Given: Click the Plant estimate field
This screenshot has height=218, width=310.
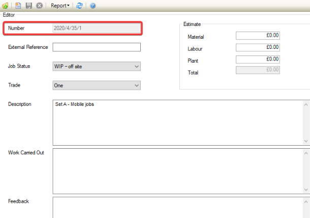Looking at the screenshot, I should [258, 59].
